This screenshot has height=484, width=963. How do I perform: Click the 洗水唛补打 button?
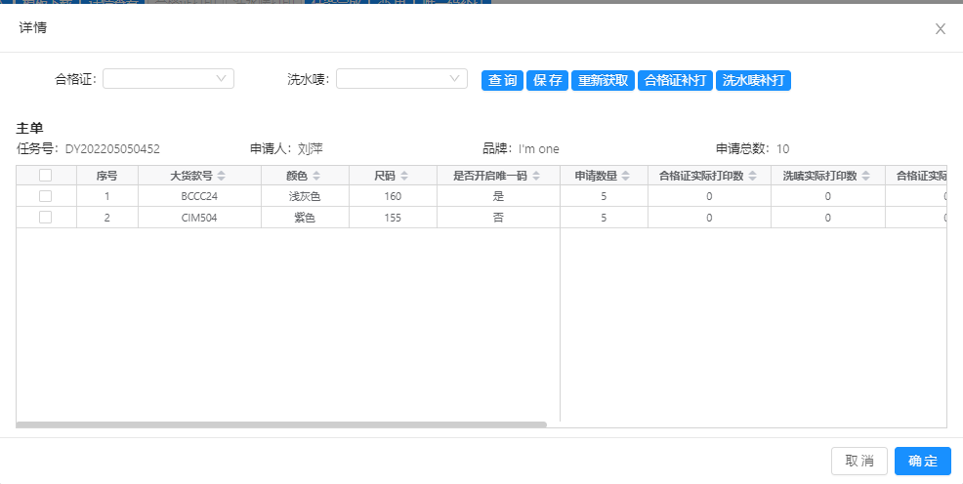[x=753, y=81]
